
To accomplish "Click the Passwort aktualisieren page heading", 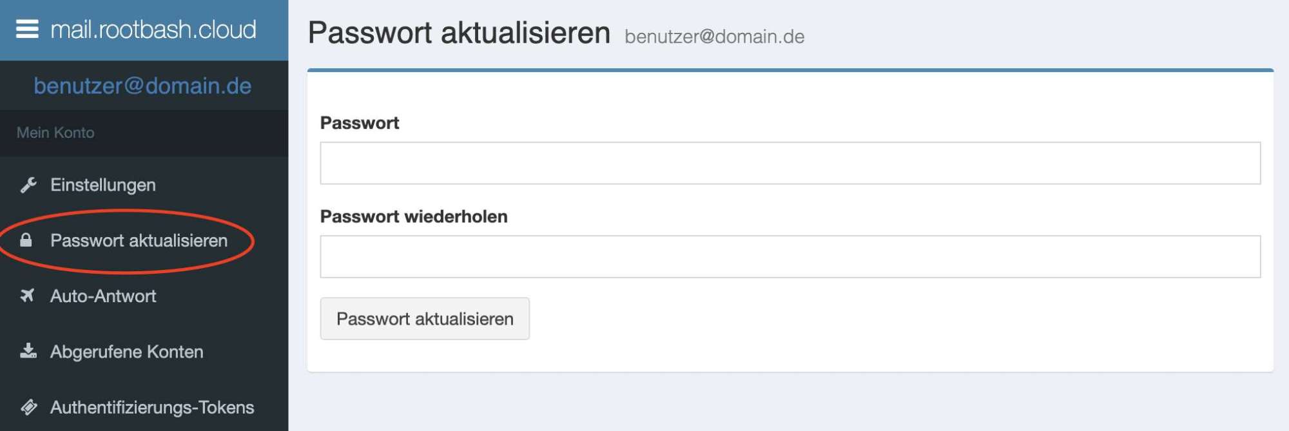I will point(459,33).
